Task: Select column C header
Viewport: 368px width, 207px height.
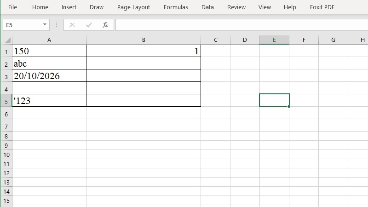Action: (216, 40)
